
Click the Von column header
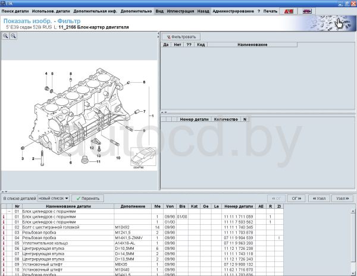coord(170,206)
